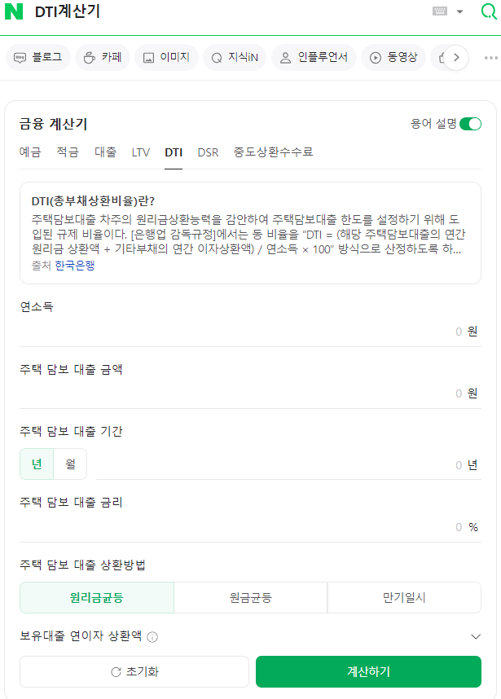Viewport: 501px width, 699px height.
Task: Switch to the 예금 calculator tab
Action: click(30, 152)
